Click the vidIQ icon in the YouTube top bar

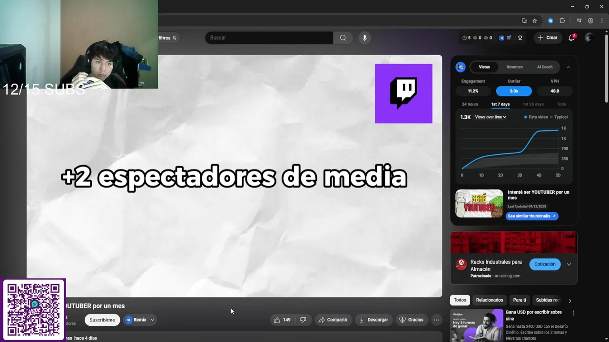point(501,38)
